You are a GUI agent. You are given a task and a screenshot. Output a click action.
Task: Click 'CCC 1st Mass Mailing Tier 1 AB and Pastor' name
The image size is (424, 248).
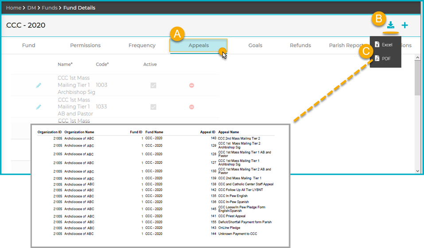(75, 107)
